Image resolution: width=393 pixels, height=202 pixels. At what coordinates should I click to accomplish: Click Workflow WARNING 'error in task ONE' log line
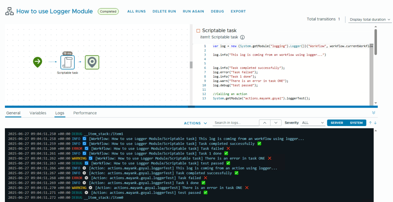(140, 158)
